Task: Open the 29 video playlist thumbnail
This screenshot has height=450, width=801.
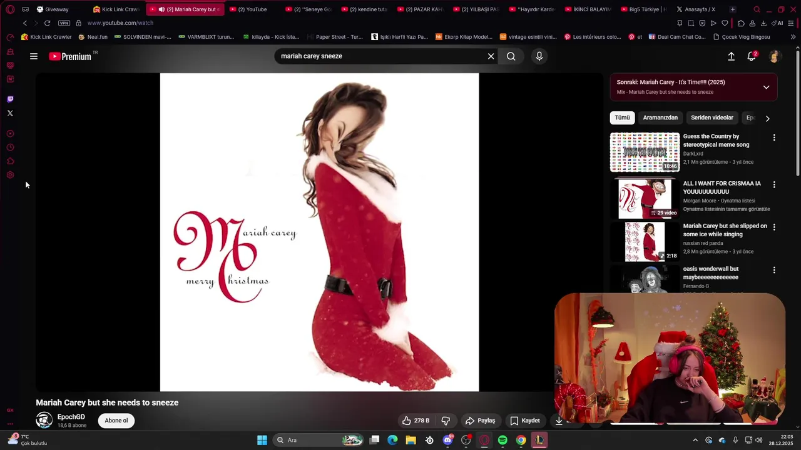Action: (x=645, y=199)
